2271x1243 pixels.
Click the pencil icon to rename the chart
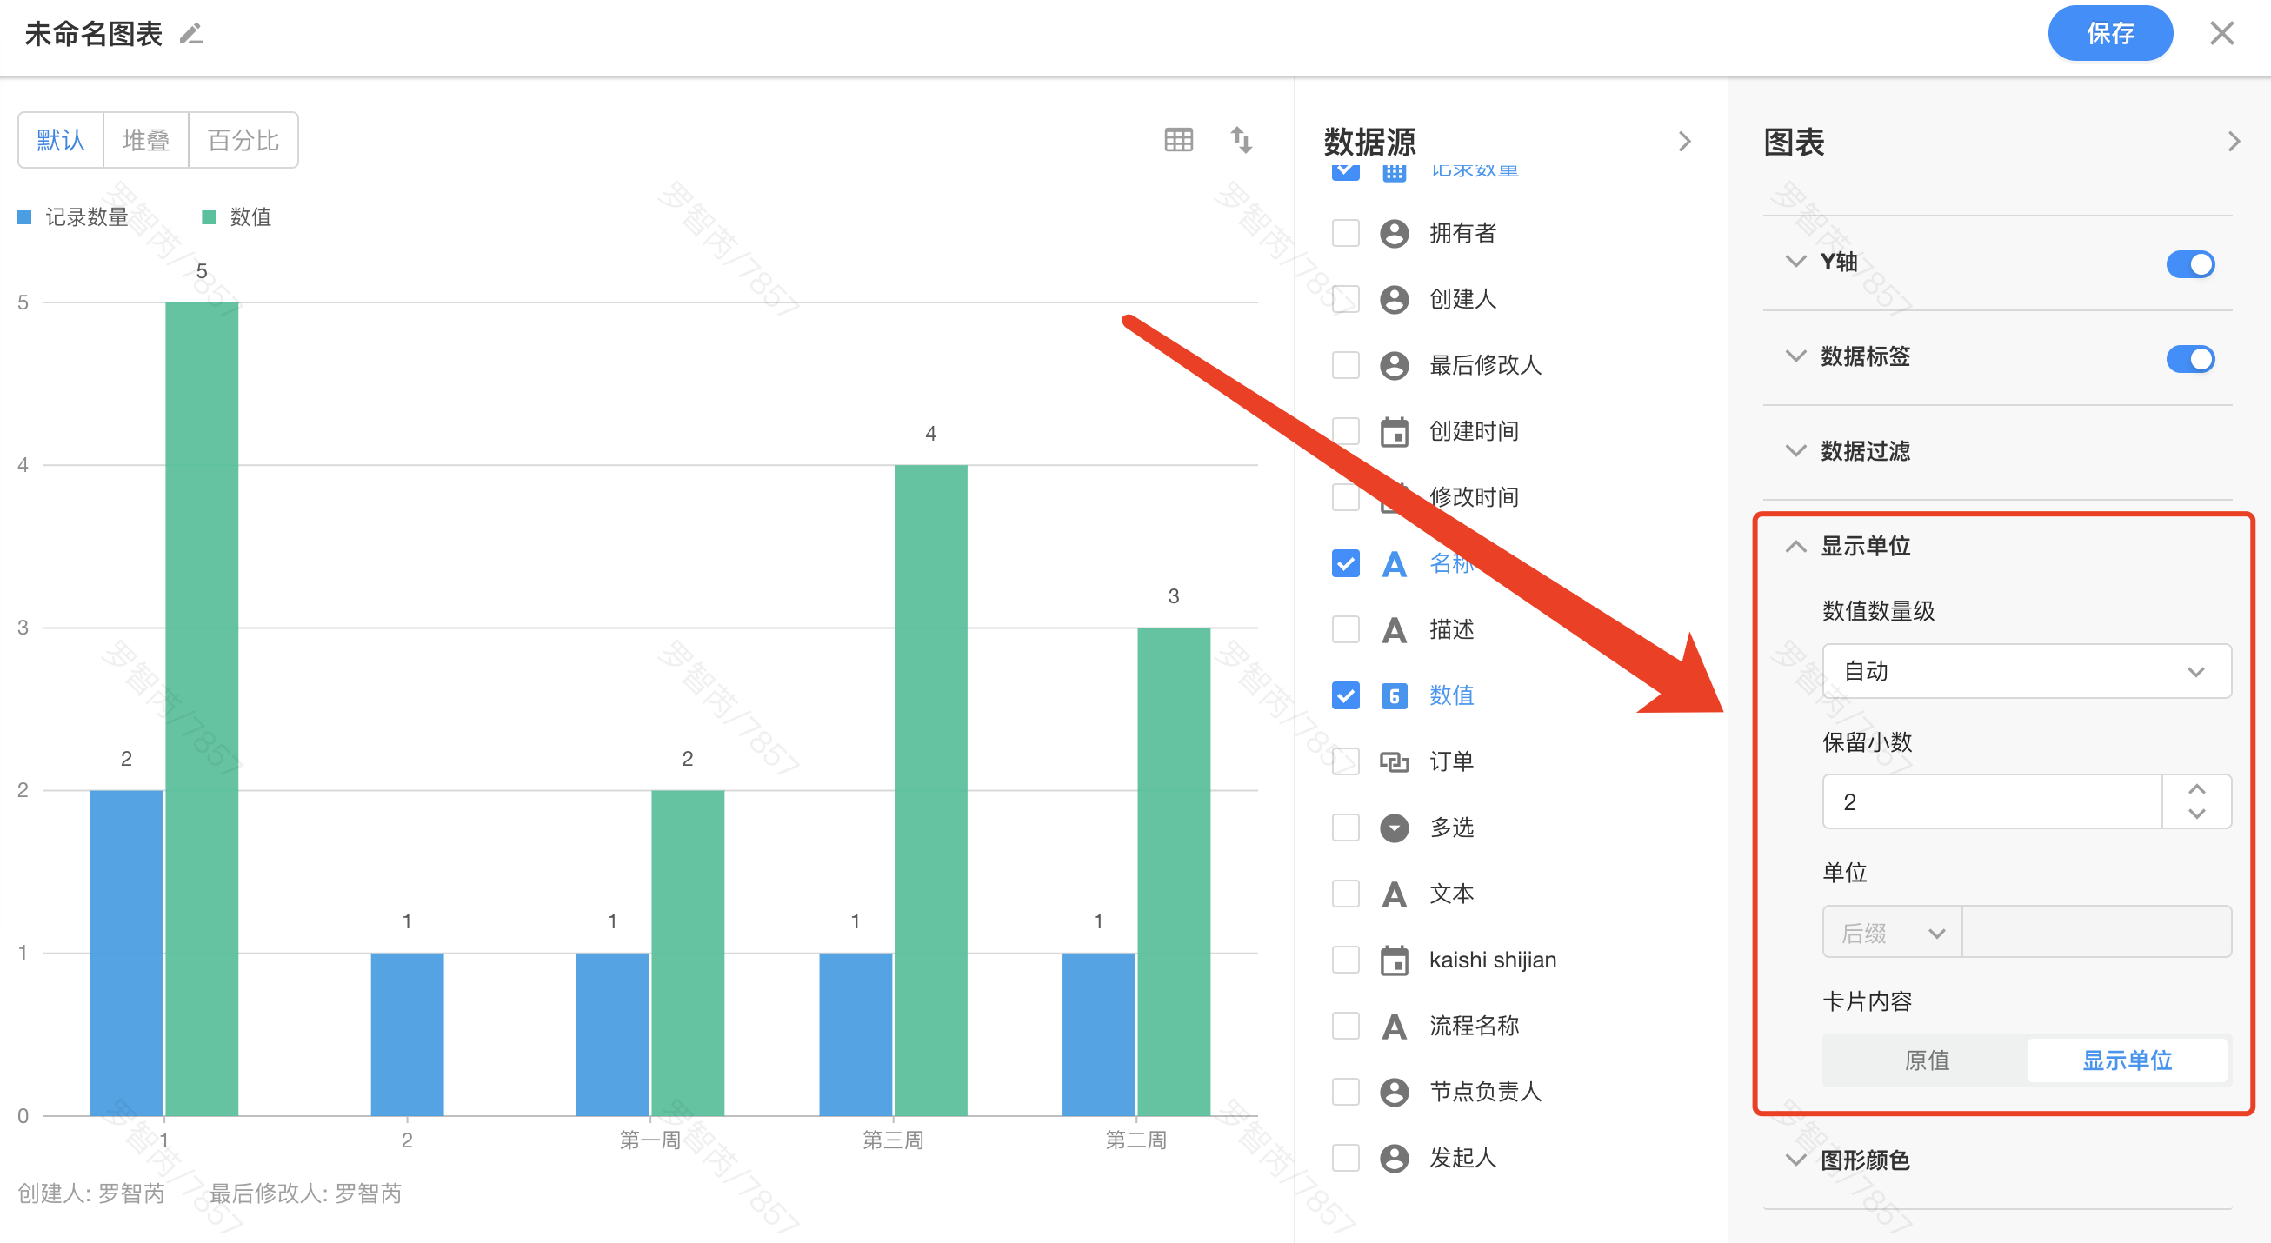tap(191, 34)
